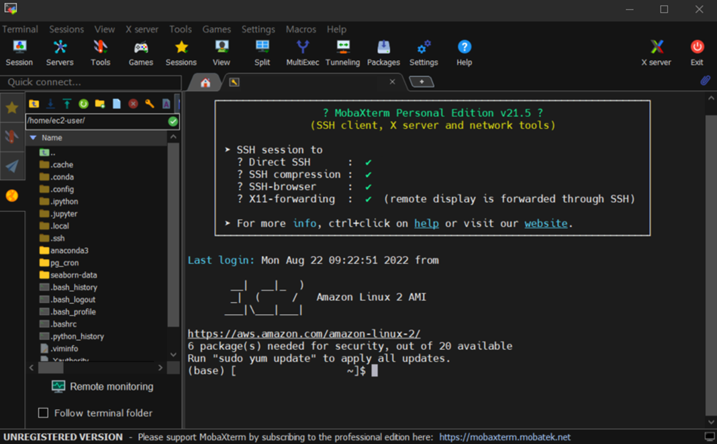Screen dimensions: 717x444
Task: Select the .conda folder
Action: point(56,177)
